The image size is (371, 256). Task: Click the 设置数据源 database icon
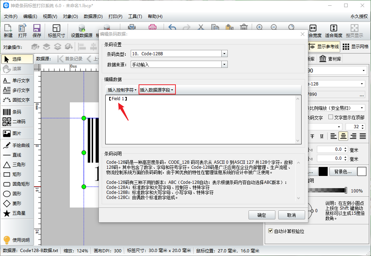[82, 31]
